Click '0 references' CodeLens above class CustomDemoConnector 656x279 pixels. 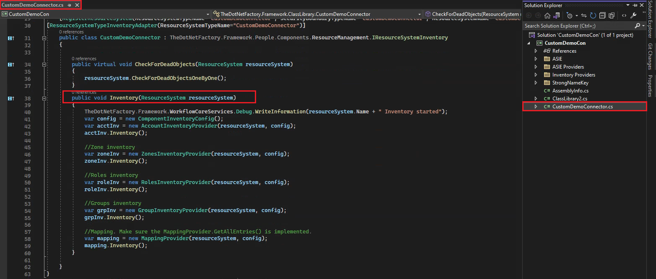71,32
